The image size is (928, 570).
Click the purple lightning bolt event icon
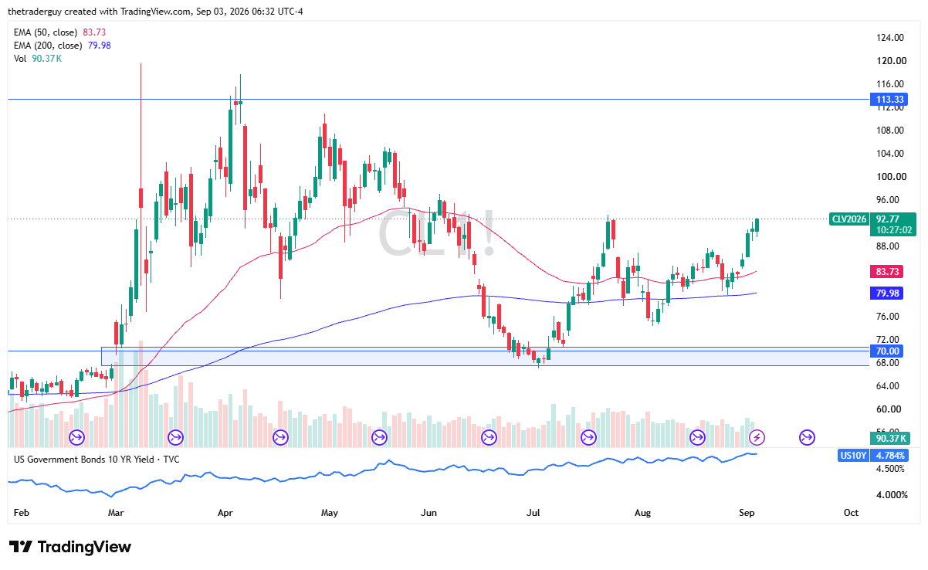pos(757,438)
